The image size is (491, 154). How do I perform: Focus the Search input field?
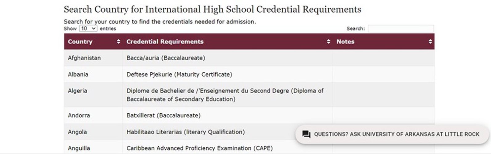coord(401,29)
